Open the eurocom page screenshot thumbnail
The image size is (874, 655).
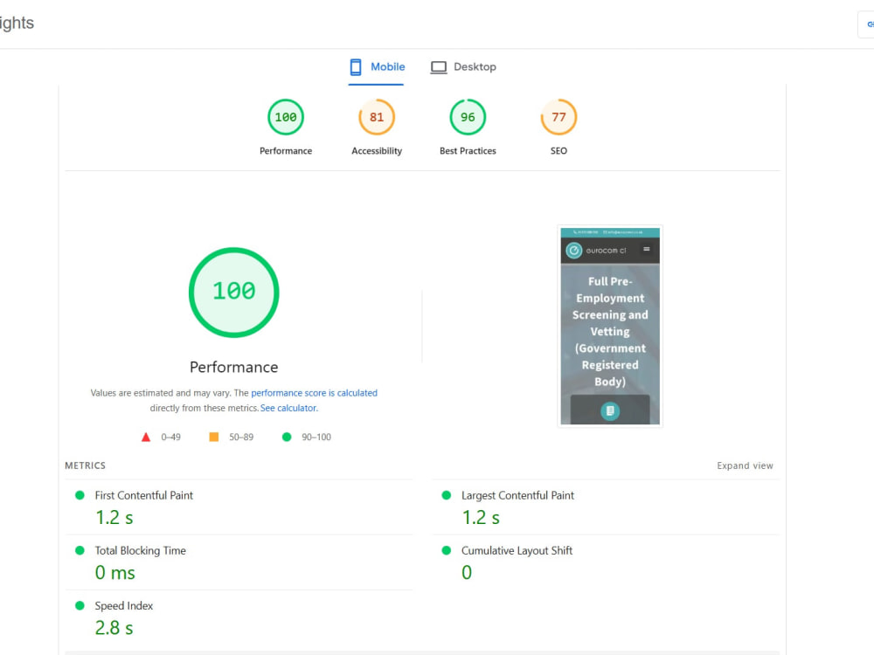click(610, 327)
